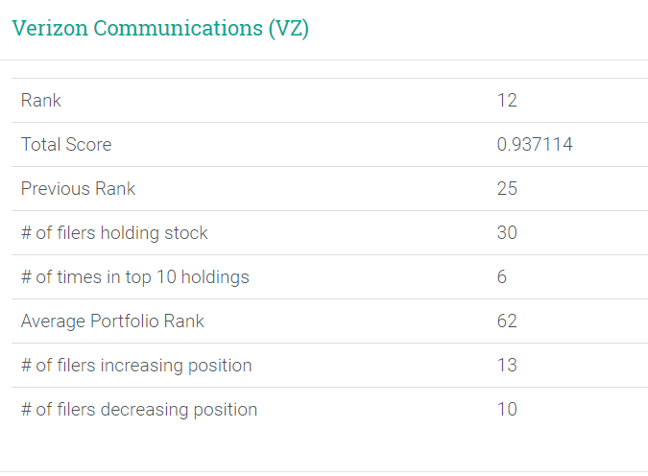Click the filers increasing position value 13
Image resolution: width=648 pixels, height=476 pixels.
point(507,366)
